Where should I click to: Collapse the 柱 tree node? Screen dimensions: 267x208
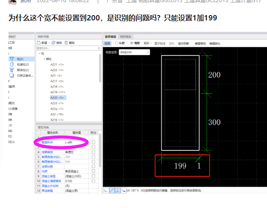pos(40,53)
